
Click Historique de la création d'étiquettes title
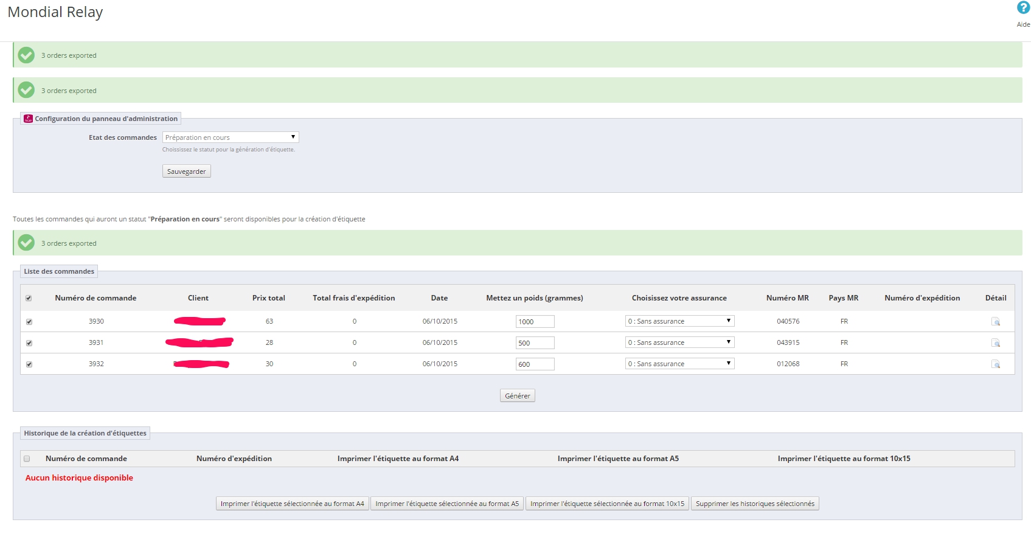[85, 433]
